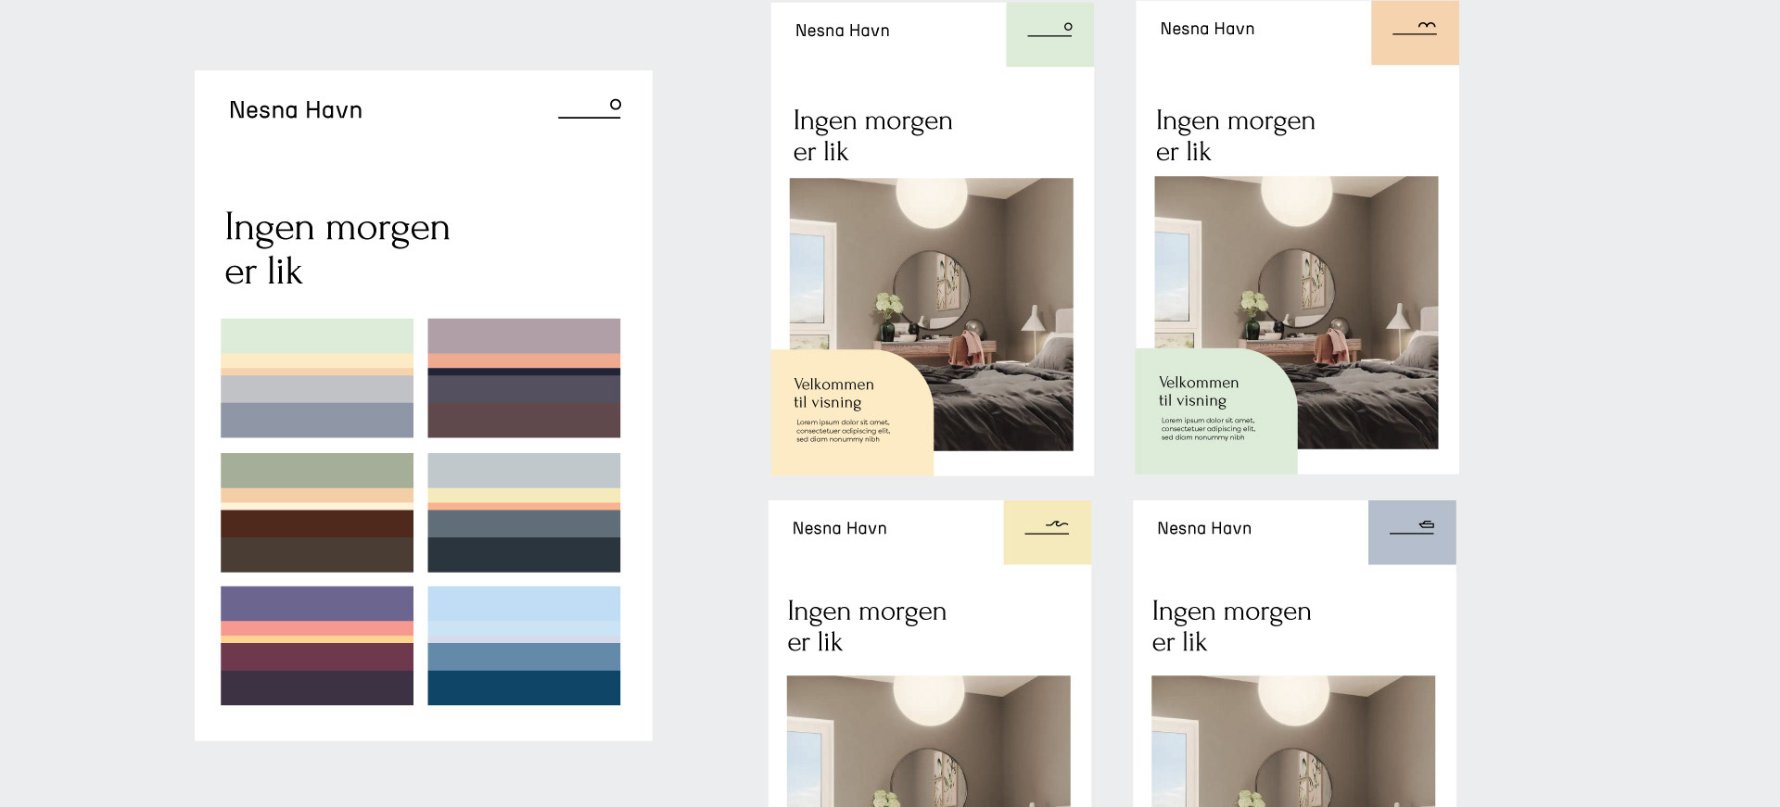Viewport: 1780px width, 807px height.
Task: Select the purple and maroon palette swatch
Action: pyautogui.click(x=317, y=646)
